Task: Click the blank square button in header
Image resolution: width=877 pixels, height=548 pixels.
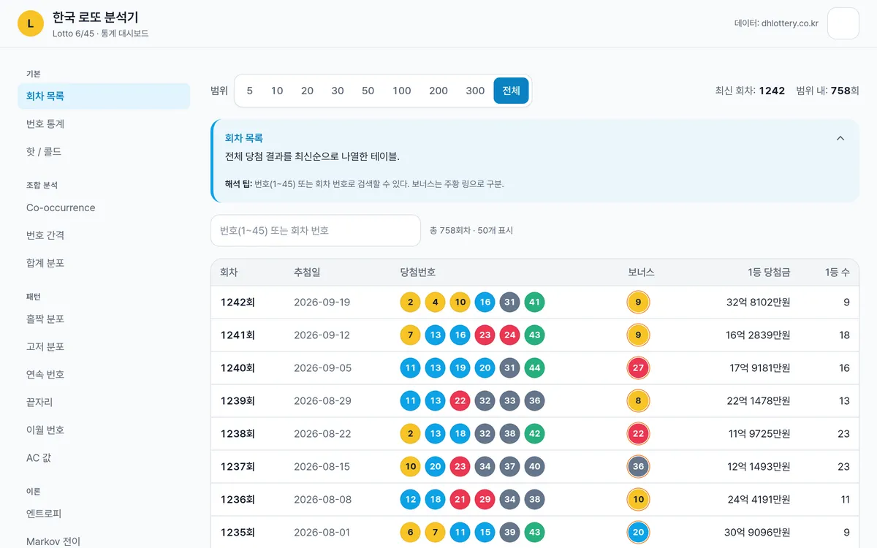Action: (x=843, y=23)
